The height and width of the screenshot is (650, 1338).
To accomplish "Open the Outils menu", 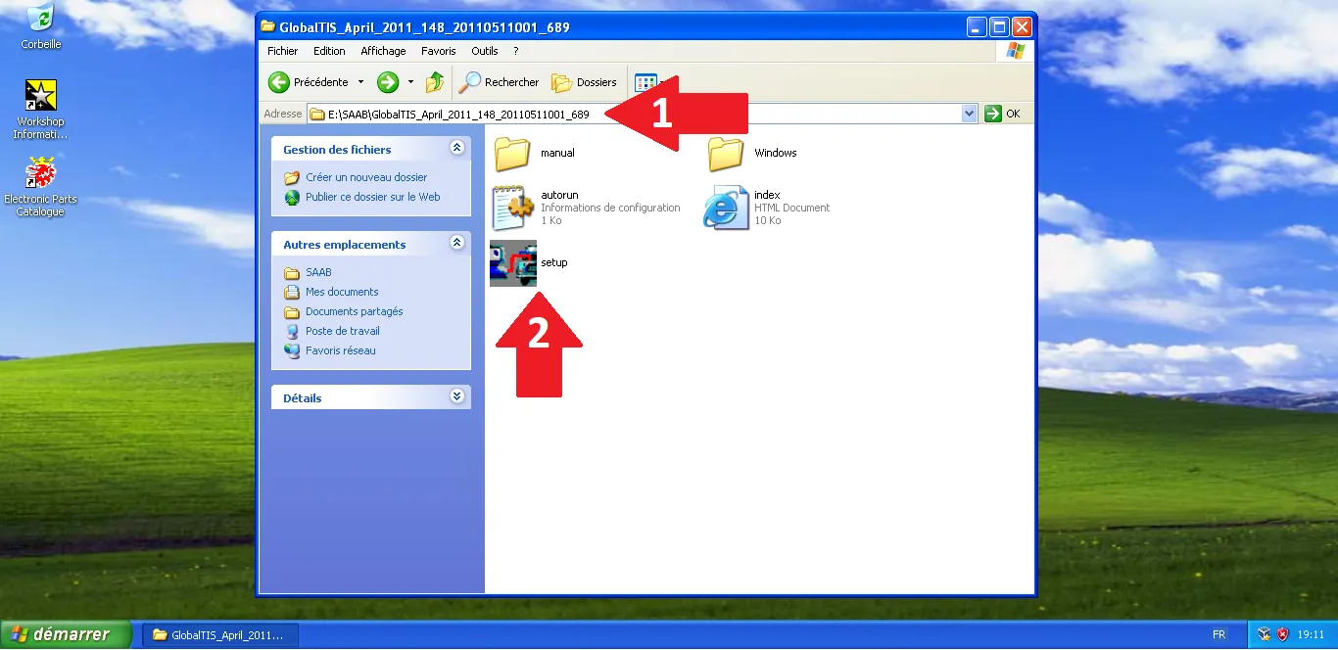I will (485, 51).
